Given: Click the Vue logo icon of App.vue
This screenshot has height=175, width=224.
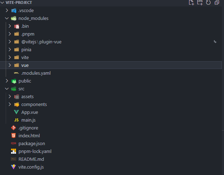Looking at the screenshot, I should pyautogui.click(x=16, y=112).
